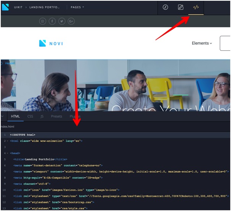The image size is (231, 211).
Task: Collapse the head tag on line 4
Action: click(7, 153)
